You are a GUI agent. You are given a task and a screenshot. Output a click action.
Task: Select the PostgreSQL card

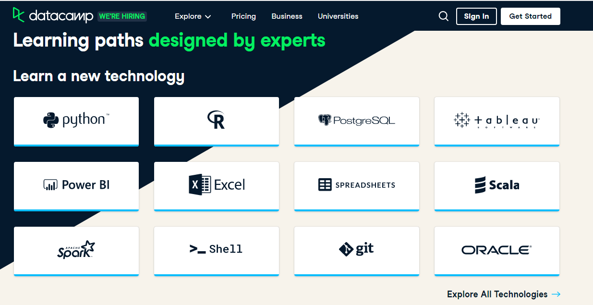357,122
